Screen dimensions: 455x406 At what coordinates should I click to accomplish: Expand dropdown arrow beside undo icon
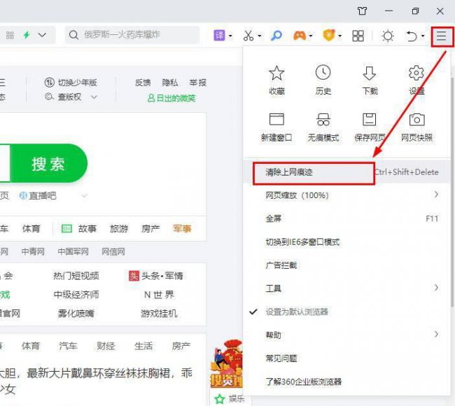click(x=423, y=36)
